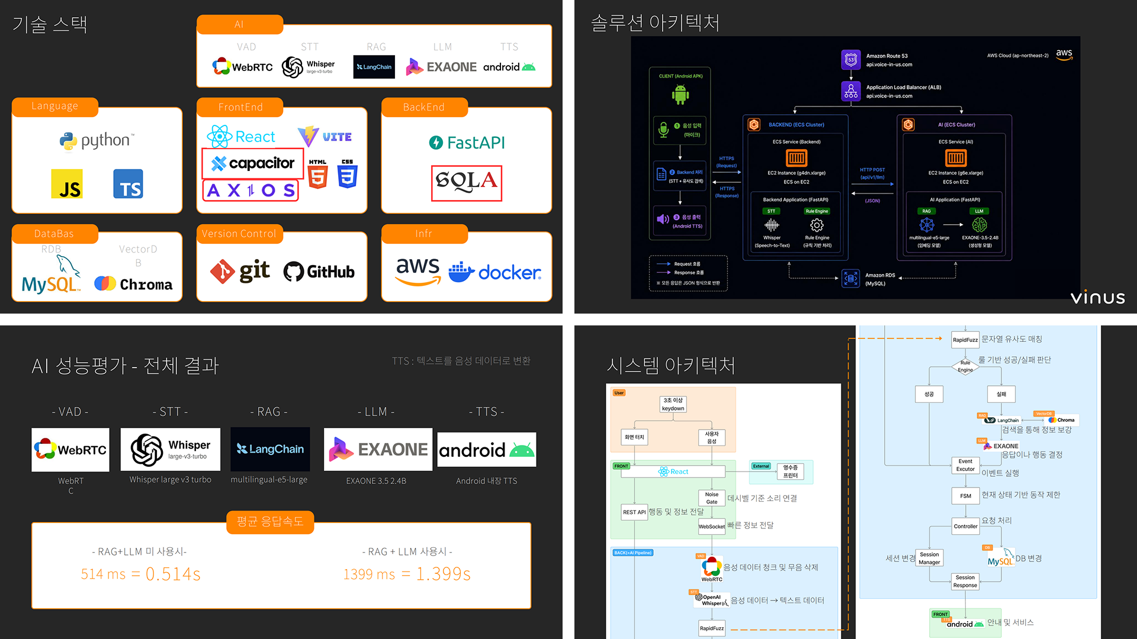This screenshot has width=1137, height=639.
Task: Select the '514 ms = 0.514s' value
Action: coord(141,574)
